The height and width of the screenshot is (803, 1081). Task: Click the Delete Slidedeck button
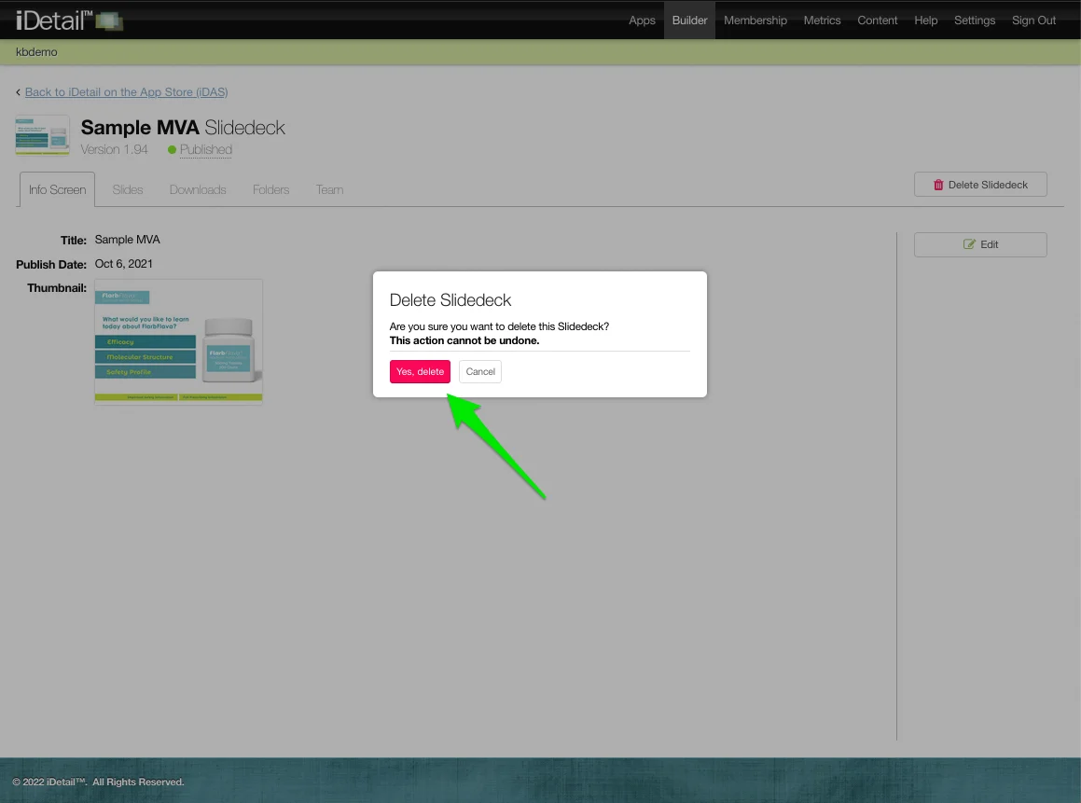[x=979, y=185]
